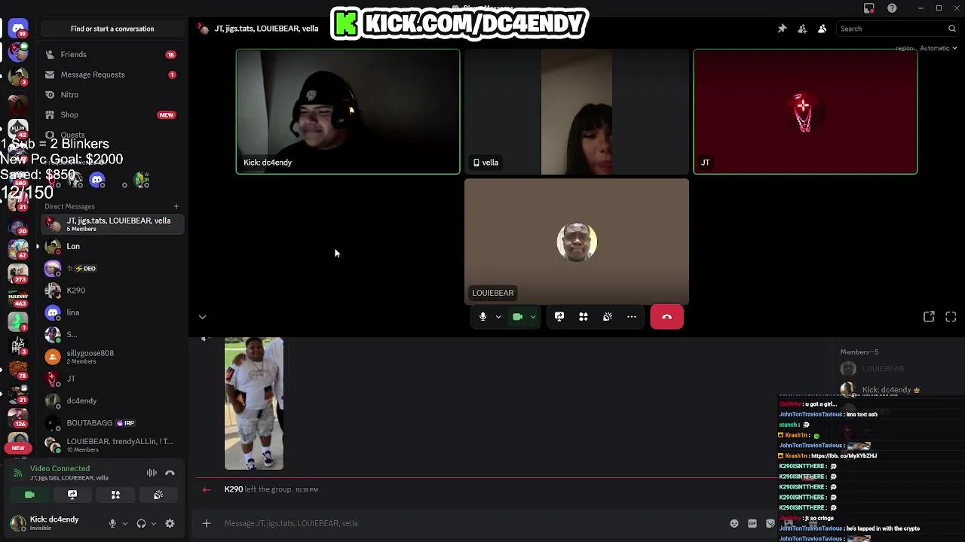This screenshot has width=965, height=542.
Task: Focus JT's video tile
Action: click(805, 111)
